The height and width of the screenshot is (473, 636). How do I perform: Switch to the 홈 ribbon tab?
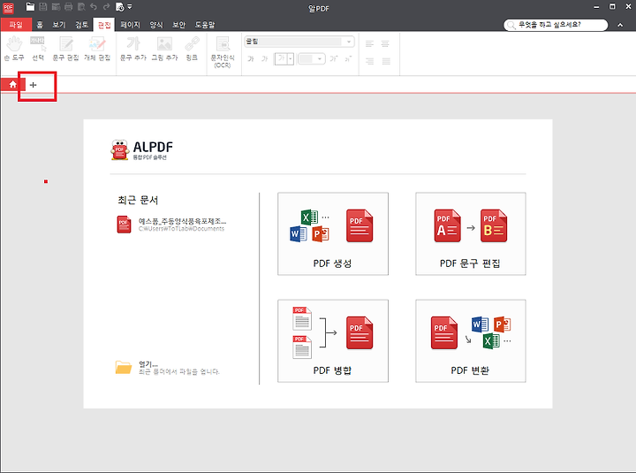pos(40,25)
